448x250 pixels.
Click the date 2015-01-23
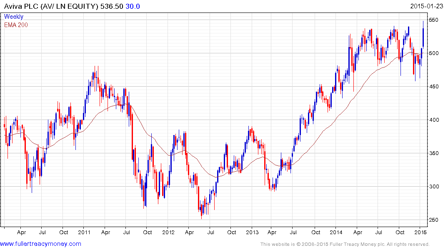427,6
